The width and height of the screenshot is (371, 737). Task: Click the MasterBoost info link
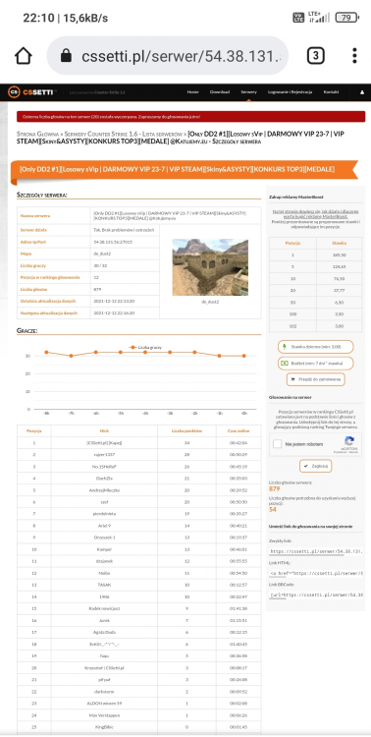pyautogui.click(x=316, y=214)
